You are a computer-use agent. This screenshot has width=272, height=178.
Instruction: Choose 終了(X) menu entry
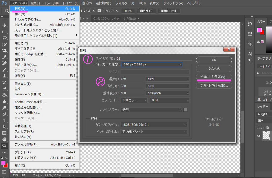click(45, 165)
